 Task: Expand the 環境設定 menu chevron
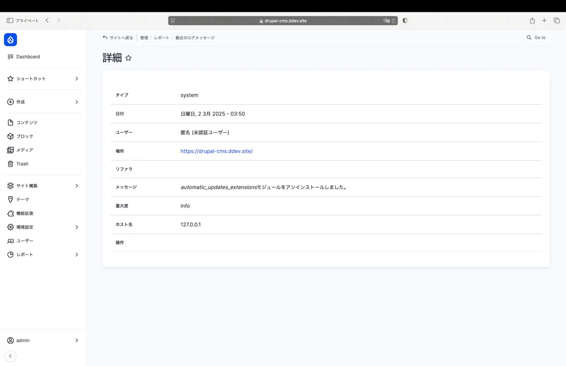(x=77, y=227)
